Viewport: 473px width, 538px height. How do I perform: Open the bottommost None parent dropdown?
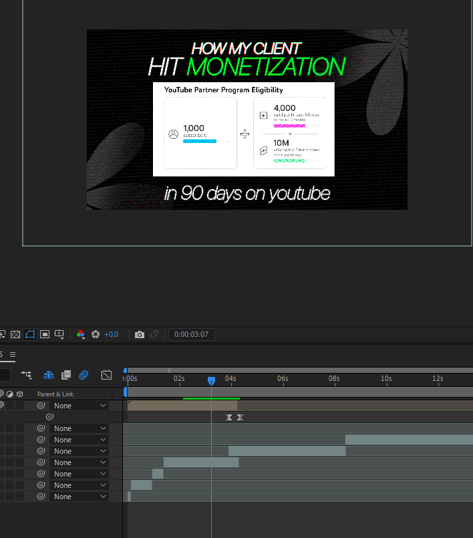(x=80, y=497)
